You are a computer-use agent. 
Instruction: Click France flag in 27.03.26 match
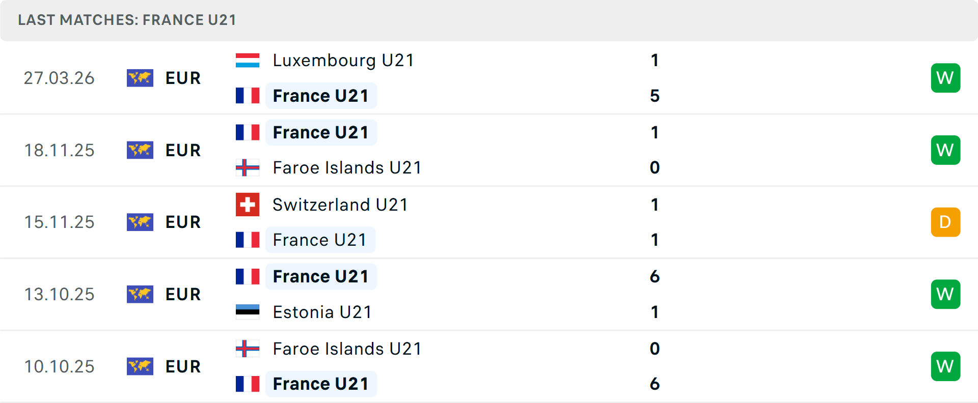point(248,96)
